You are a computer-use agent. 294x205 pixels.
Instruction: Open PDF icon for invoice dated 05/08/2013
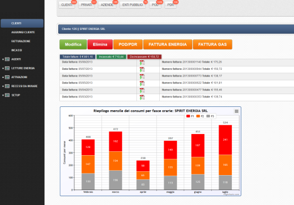(x=142, y=63)
